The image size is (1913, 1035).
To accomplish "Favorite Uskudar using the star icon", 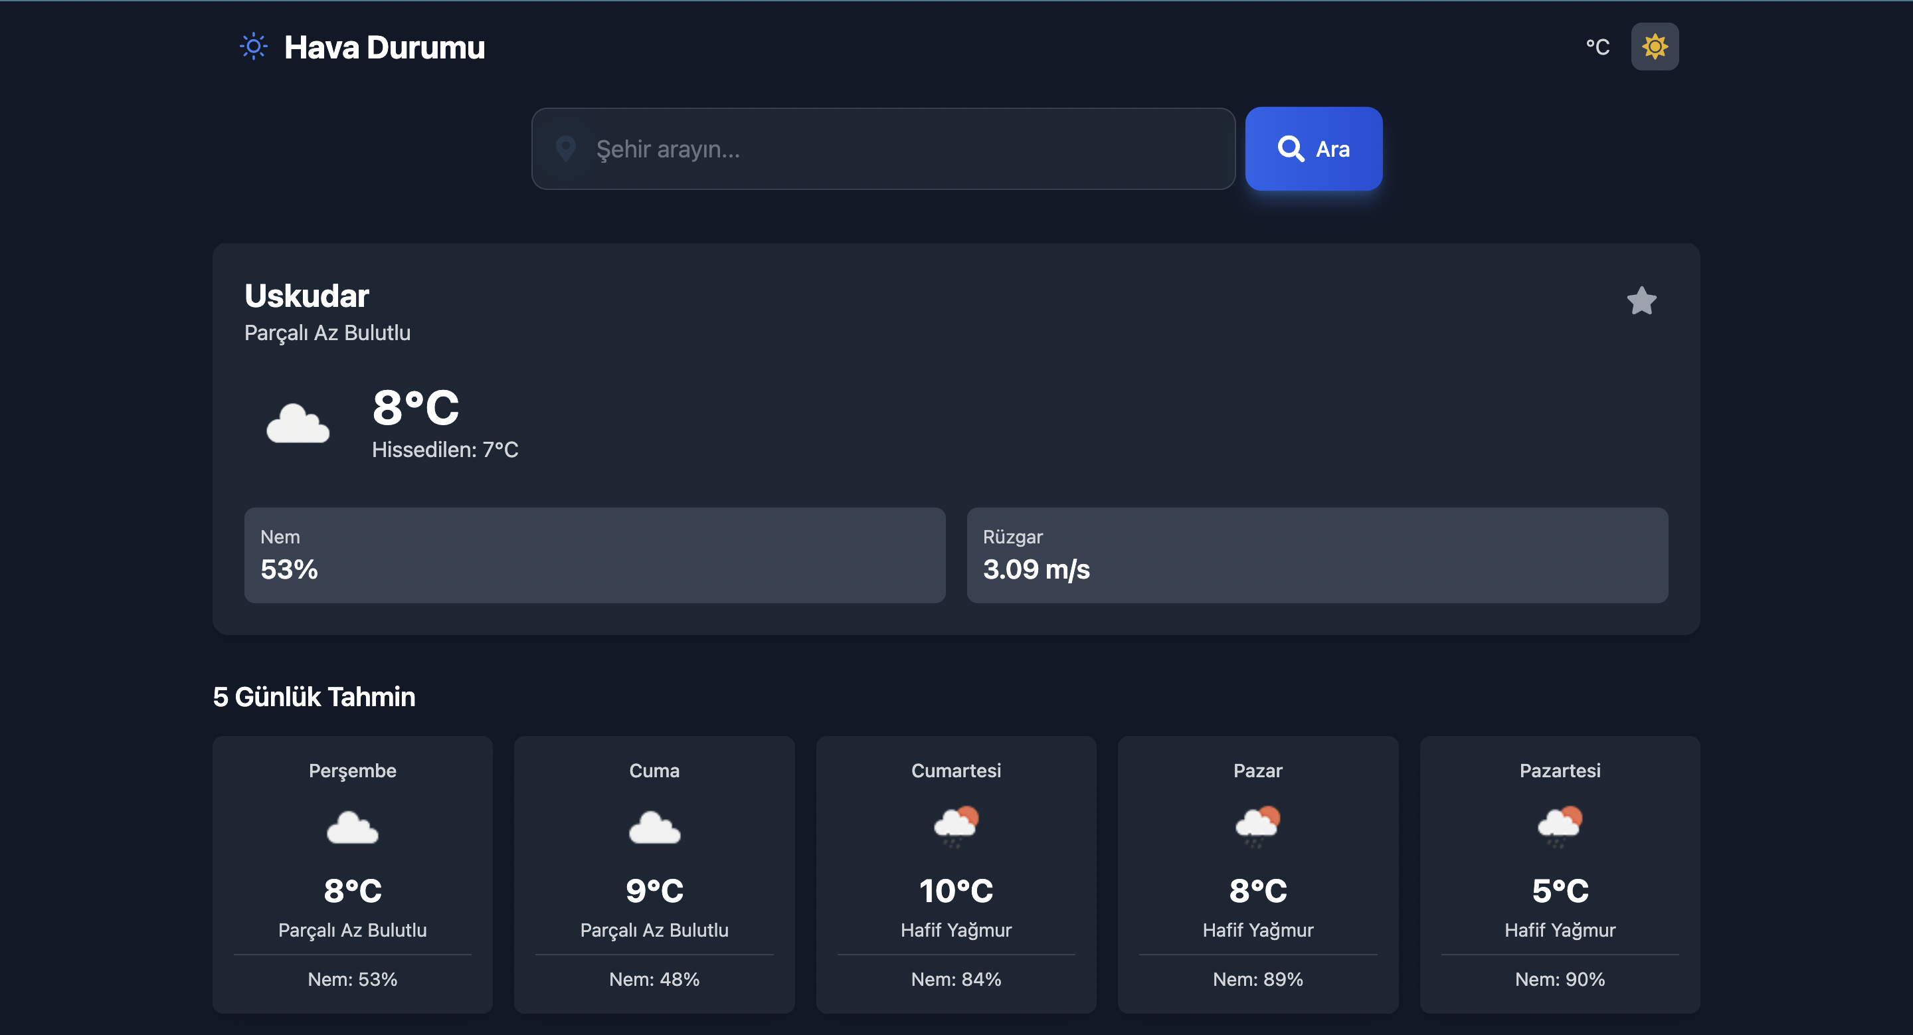I will (1642, 301).
